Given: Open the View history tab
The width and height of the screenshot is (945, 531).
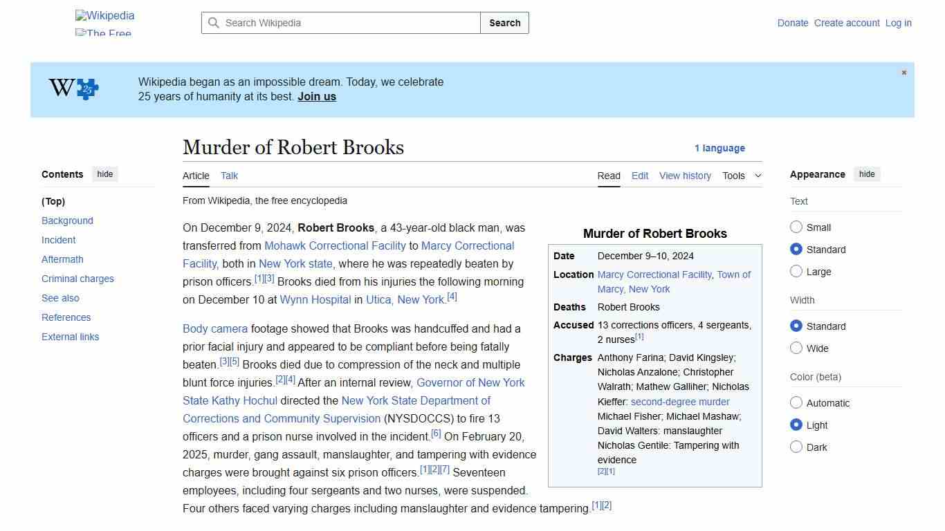Looking at the screenshot, I should (685, 176).
